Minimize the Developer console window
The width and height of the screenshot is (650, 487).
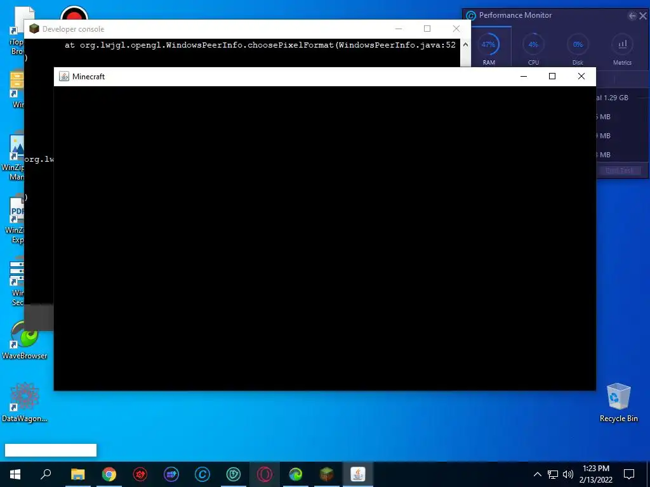[399, 29]
